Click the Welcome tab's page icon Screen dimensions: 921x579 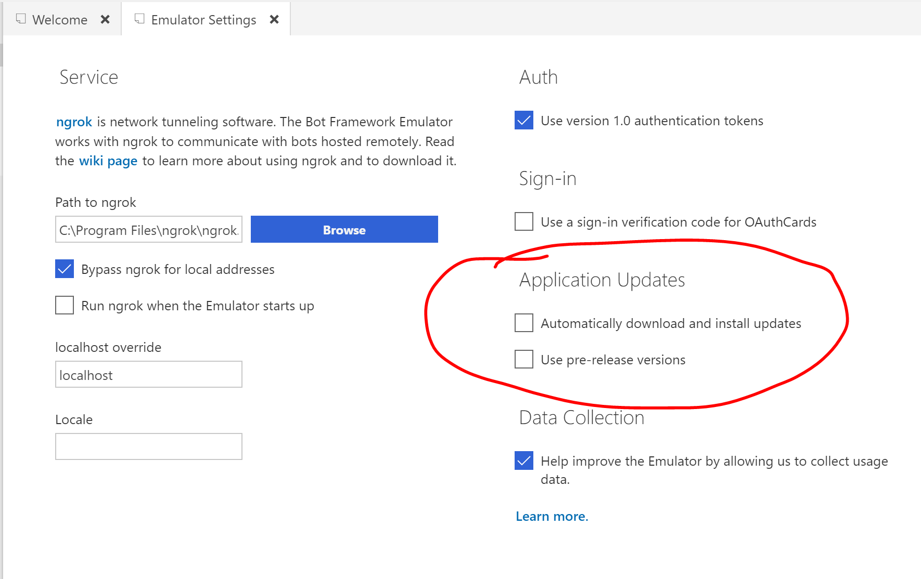(x=20, y=18)
